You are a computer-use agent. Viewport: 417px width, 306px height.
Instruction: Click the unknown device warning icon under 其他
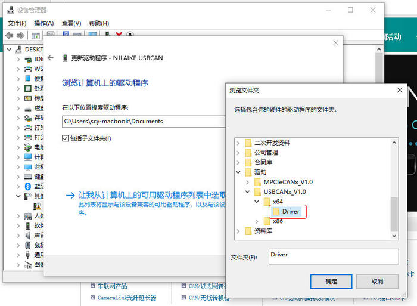[37, 206]
